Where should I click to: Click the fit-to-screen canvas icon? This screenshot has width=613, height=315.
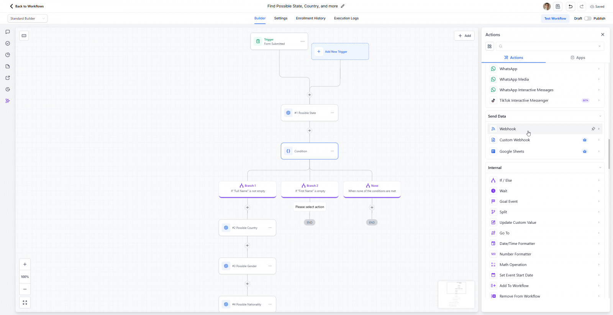tap(25, 303)
